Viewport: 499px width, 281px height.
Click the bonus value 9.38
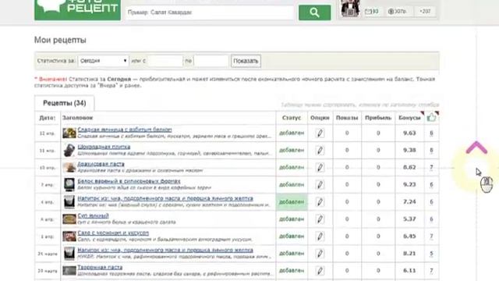click(x=409, y=150)
